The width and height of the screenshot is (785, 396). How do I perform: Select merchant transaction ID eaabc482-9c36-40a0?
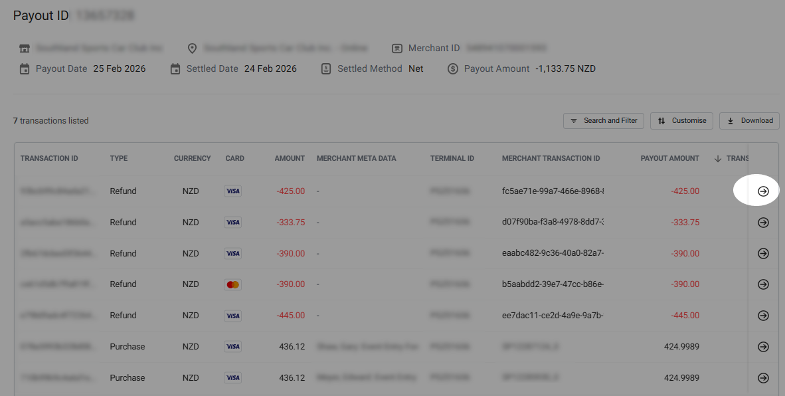(553, 253)
